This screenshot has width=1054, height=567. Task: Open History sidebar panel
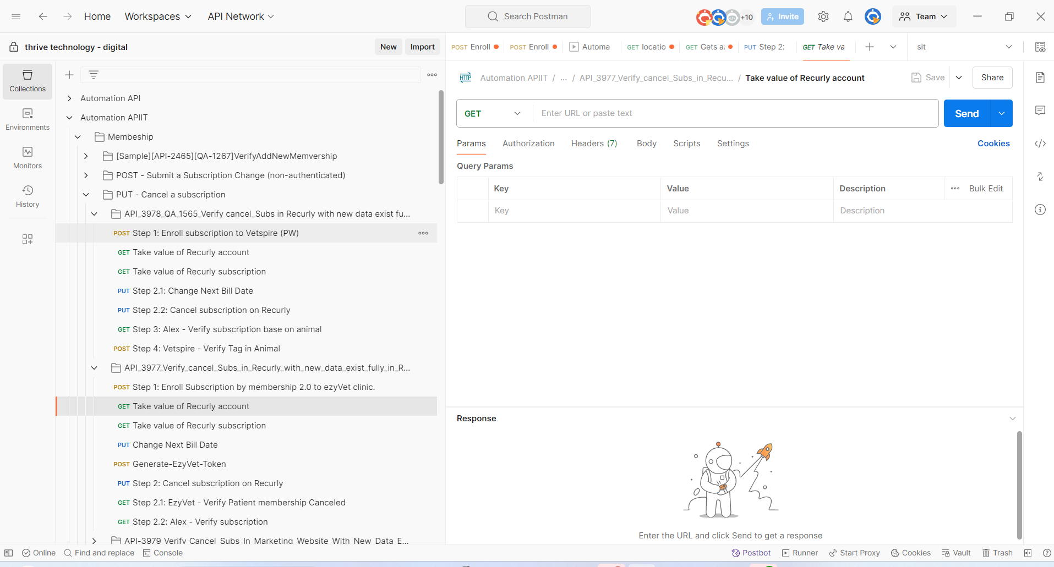pyautogui.click(x=28, y=197)
